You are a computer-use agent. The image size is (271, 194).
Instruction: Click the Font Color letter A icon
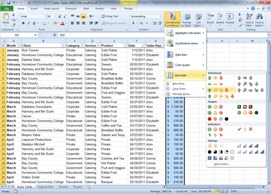click(63, 23)
